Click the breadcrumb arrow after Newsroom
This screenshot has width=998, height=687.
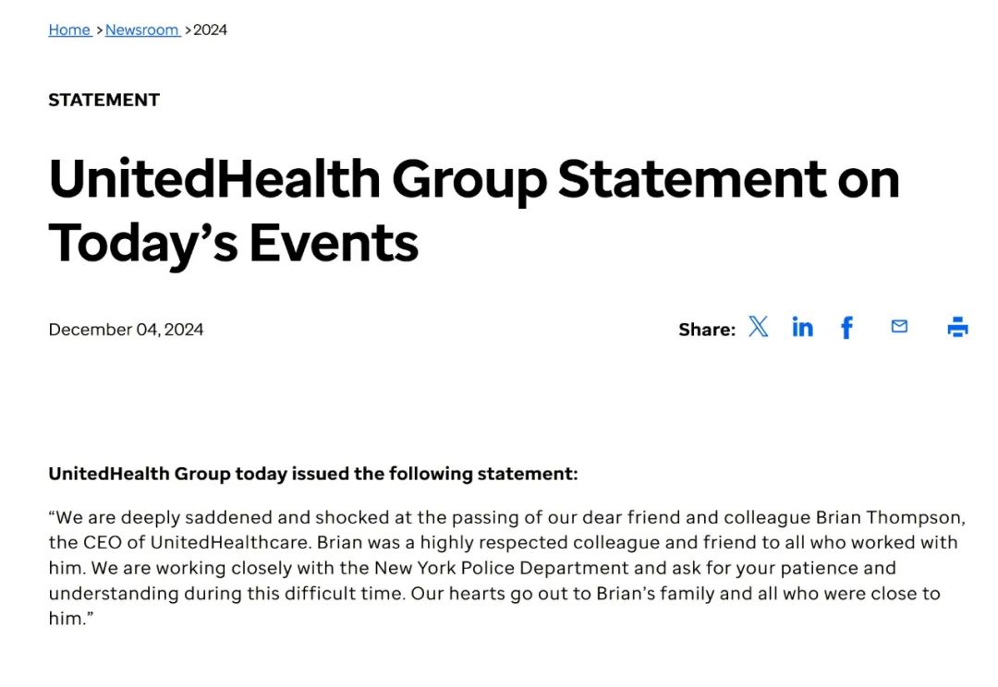pos(188,30)
